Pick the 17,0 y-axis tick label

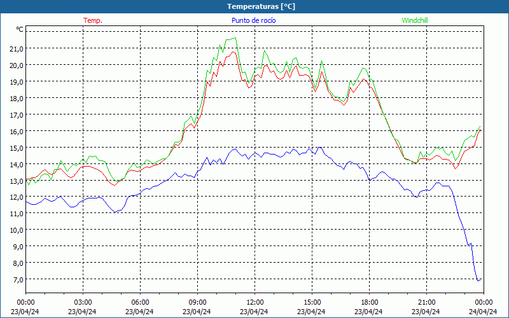[17, 114]
